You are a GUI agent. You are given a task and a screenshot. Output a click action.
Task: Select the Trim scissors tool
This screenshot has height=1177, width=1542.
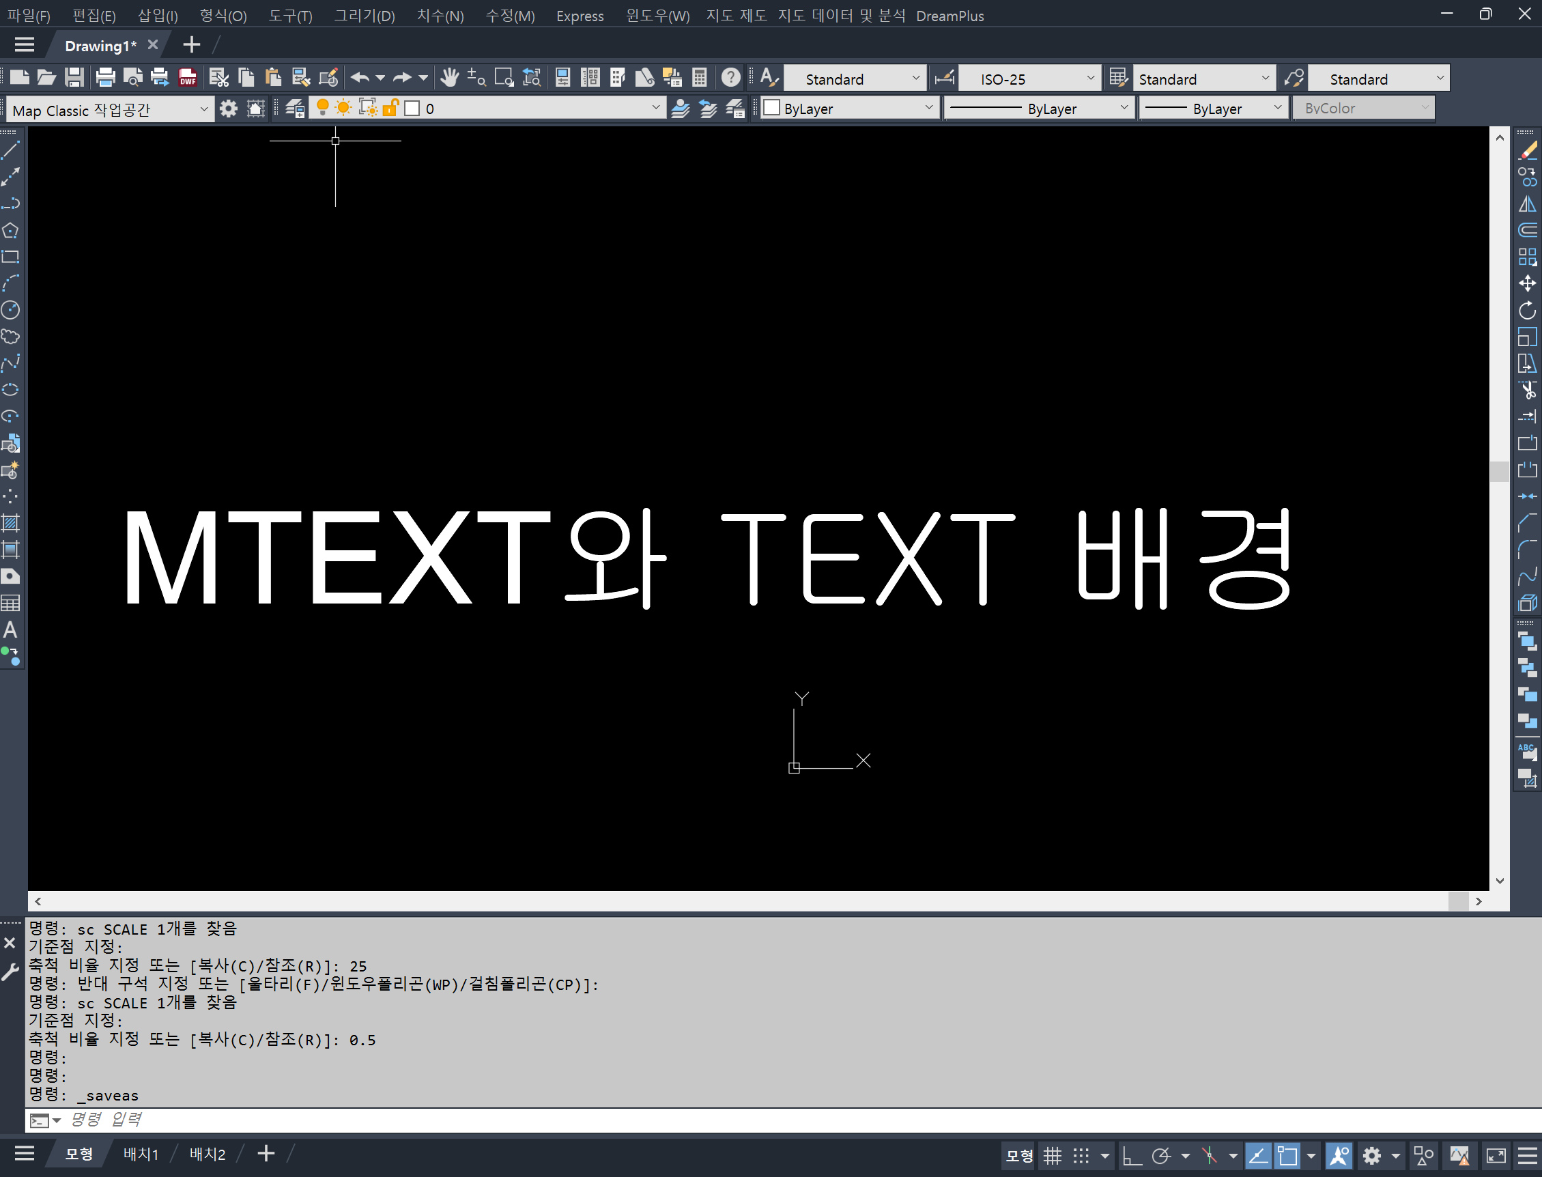pos(1527,391)
